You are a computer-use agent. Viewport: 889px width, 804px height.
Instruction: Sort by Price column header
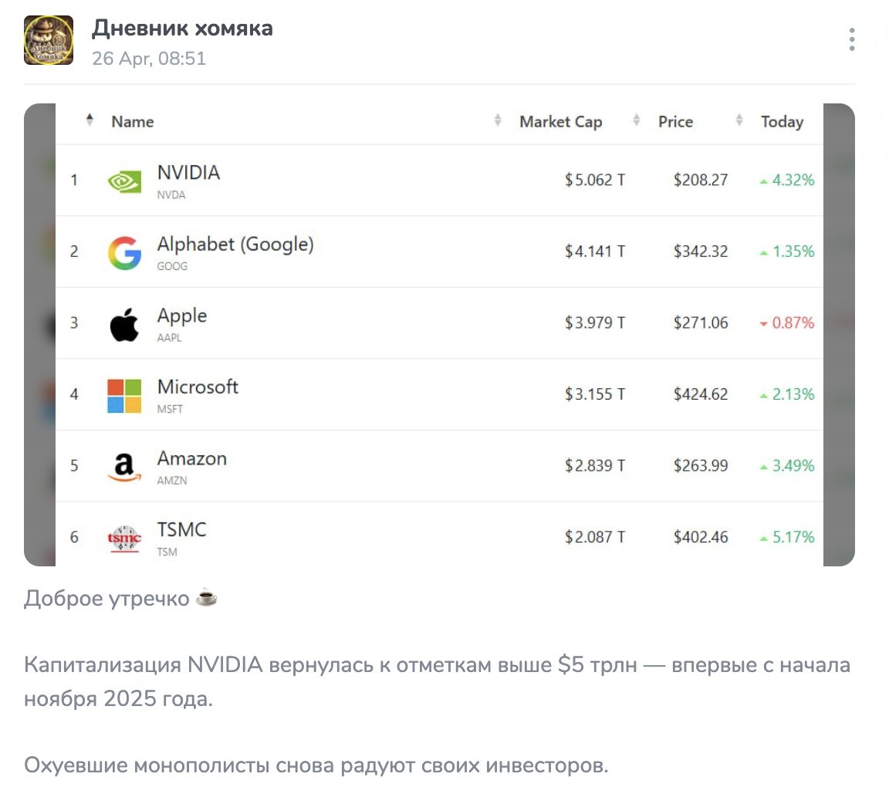tap(675, 122)
